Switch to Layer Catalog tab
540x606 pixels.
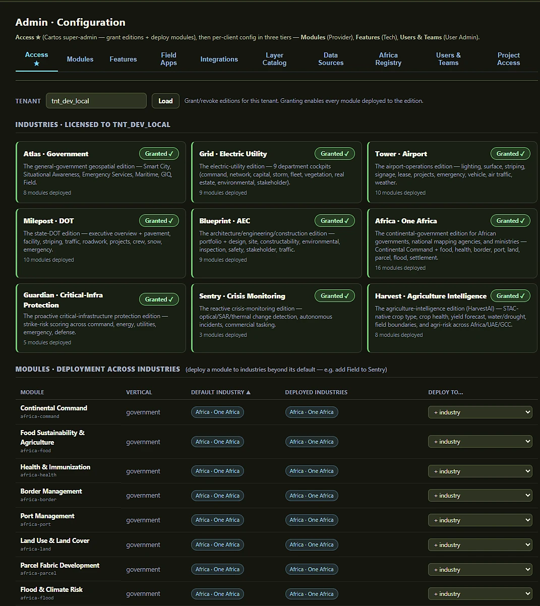(274, 59)
